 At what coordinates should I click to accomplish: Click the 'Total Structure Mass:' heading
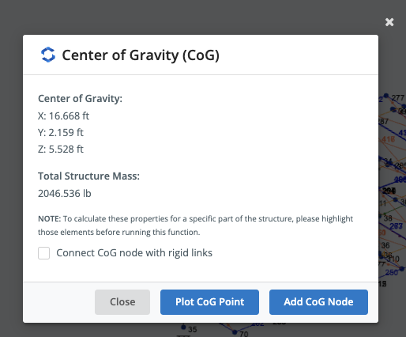click(88, 176)
